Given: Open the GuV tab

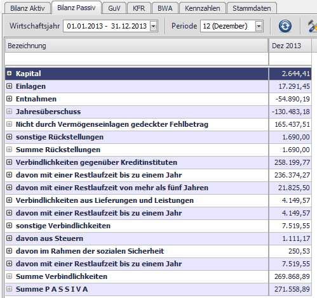Looking at the screenshot, I should (114, 8).
